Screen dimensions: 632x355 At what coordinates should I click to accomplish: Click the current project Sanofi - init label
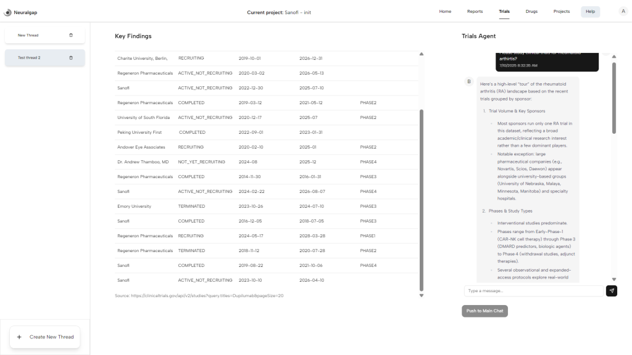point(279,12)
